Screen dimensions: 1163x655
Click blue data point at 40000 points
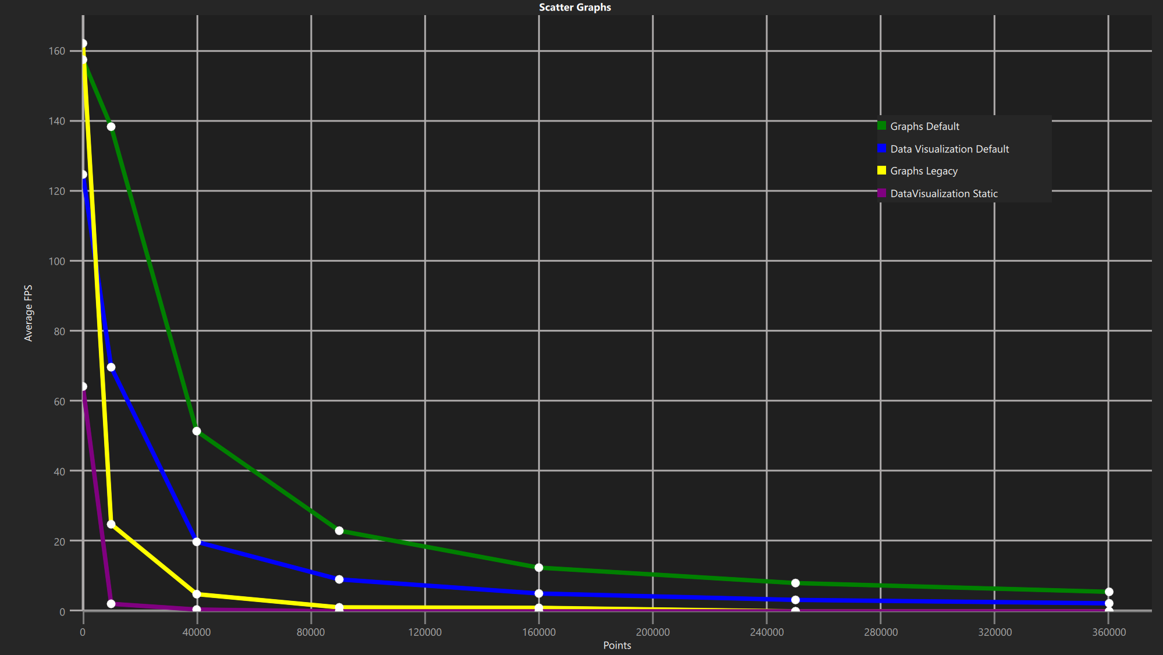197,542
